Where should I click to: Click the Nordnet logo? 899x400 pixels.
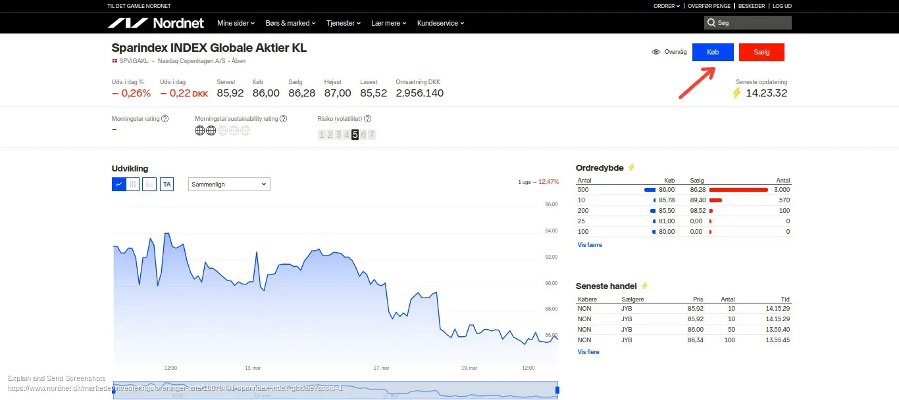pos(156,23)
